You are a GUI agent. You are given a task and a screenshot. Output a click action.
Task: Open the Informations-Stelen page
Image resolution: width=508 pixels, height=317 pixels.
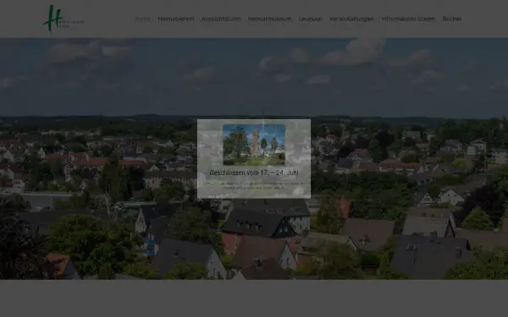point(408,19)
